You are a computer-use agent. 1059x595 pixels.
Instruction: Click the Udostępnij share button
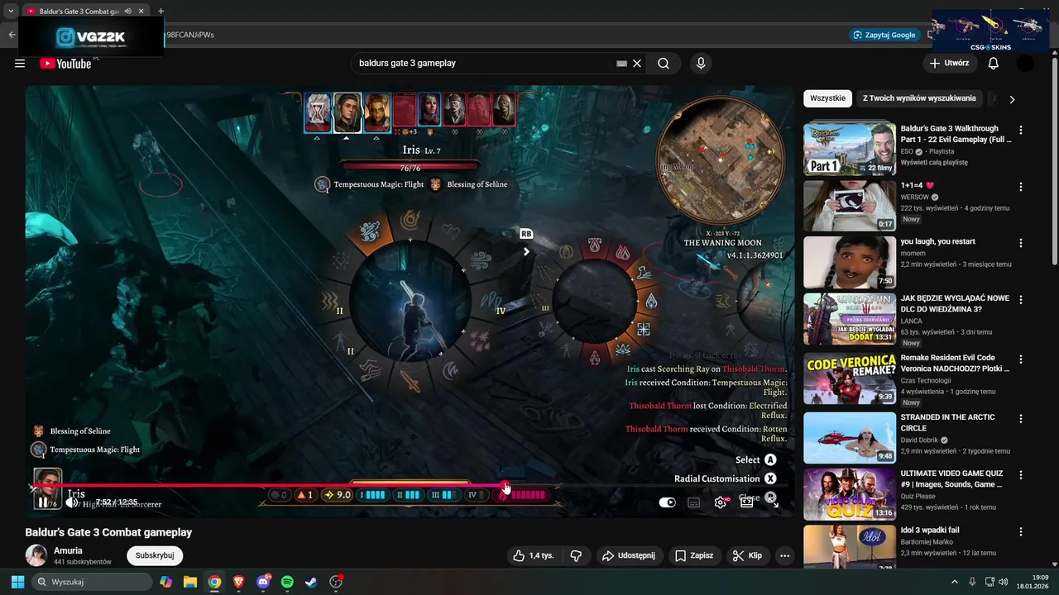click(628, 556)
